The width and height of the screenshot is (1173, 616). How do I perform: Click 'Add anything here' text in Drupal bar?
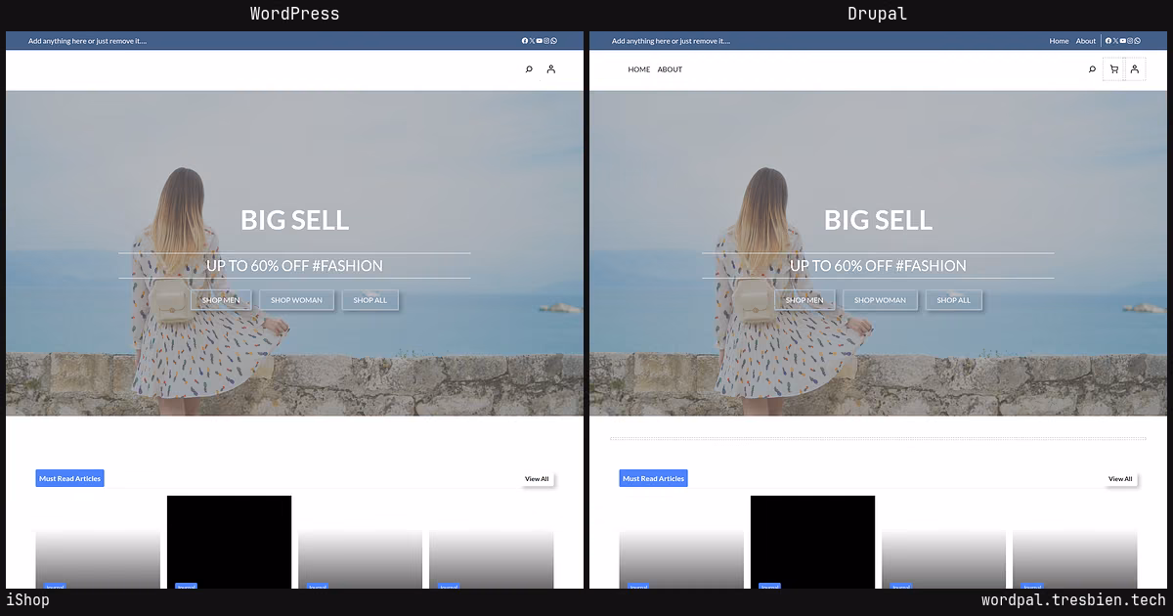pyautogui.click(x=671, y=41)
